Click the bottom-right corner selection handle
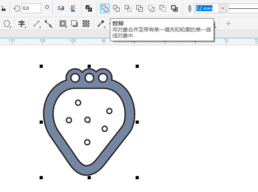This screenshot has height=192, width=258. point(137,178)
